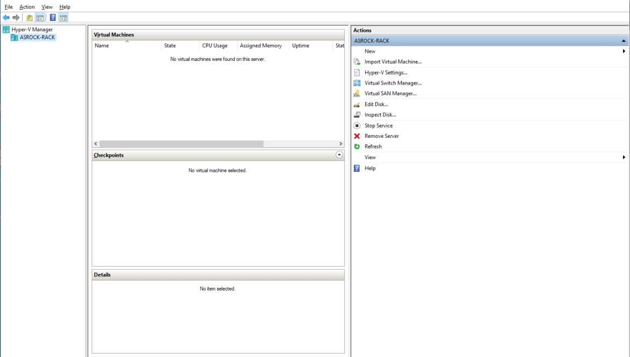Click the red X Remove Server icon
630x357 pixels.
[357, 136]
